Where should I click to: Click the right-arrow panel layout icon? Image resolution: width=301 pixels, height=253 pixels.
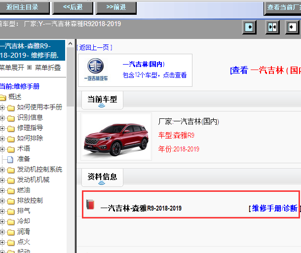pos(249,27)
